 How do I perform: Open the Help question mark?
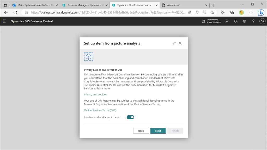pyautogui.click(x=253, y=21)
